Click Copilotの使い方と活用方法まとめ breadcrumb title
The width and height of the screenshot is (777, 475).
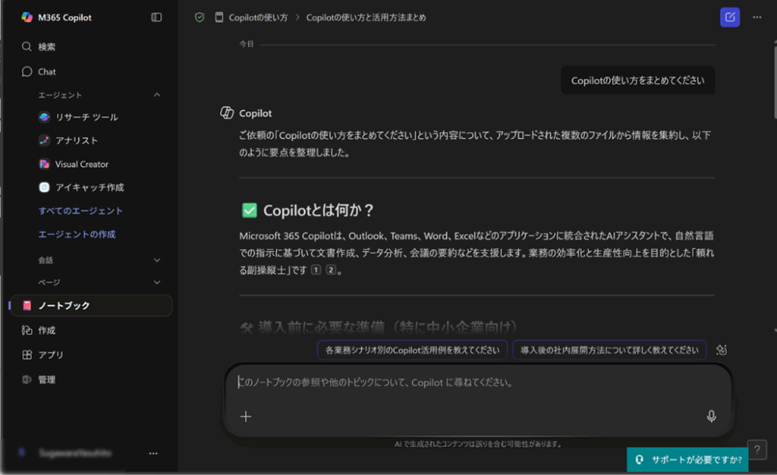pyautogui.click(x=366, y=17)
